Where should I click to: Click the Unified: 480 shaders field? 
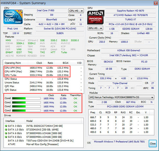point(143,33)
